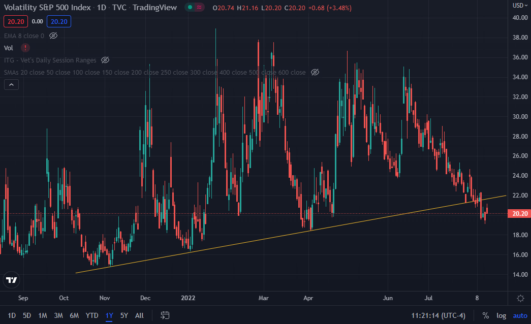Screen dimensions: 531x324
Task: Switch to the 6M date range
Action: [74, 315]
